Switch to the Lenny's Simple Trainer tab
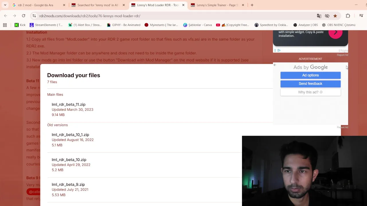 coord(217,5)
